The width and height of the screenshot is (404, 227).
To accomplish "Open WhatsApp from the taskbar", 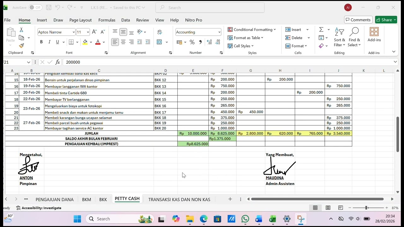I will tap(245, 219).
